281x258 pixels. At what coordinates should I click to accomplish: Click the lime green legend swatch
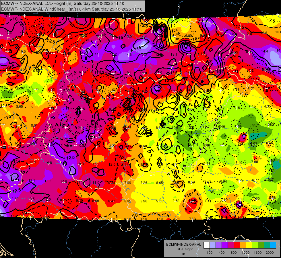pyautogui.click(x=255, y=245)
